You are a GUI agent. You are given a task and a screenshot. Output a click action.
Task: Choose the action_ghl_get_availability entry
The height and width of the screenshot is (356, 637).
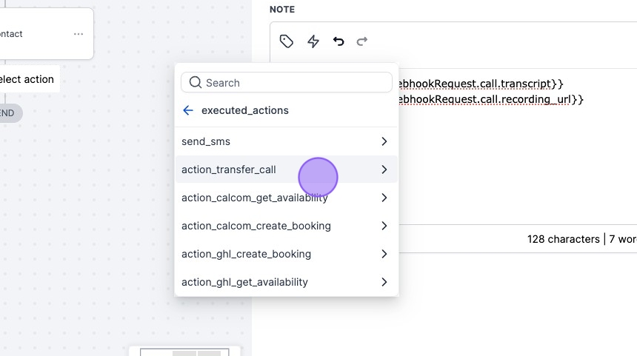tap(244, 282)
